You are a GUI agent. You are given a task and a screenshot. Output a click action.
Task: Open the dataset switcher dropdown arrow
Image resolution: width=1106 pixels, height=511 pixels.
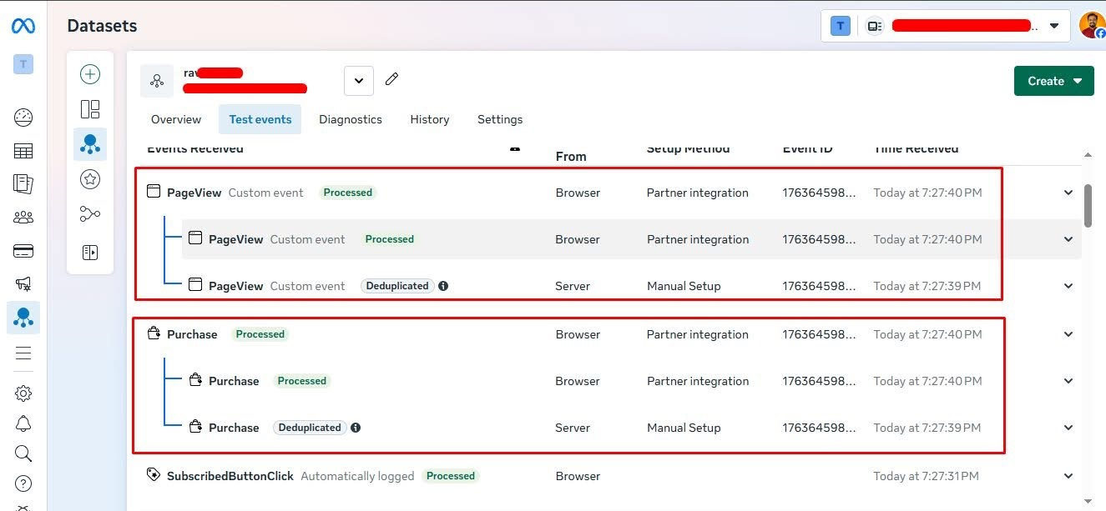coord(359,81)
